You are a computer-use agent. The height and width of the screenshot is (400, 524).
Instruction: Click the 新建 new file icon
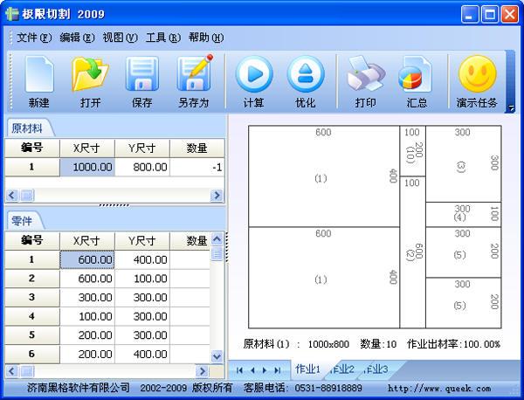[38, 74]
